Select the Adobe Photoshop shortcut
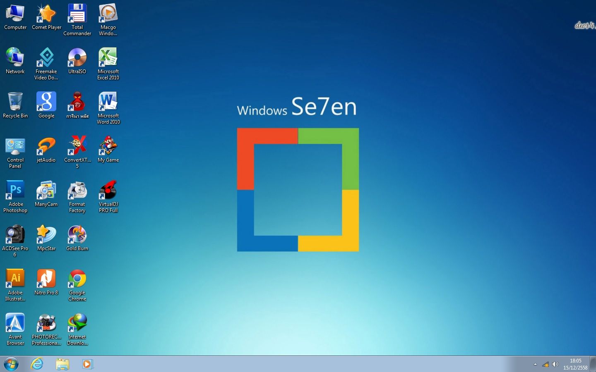Image resolution: width=596 pixels, height=372 pixels. click(x=15, y=196)
